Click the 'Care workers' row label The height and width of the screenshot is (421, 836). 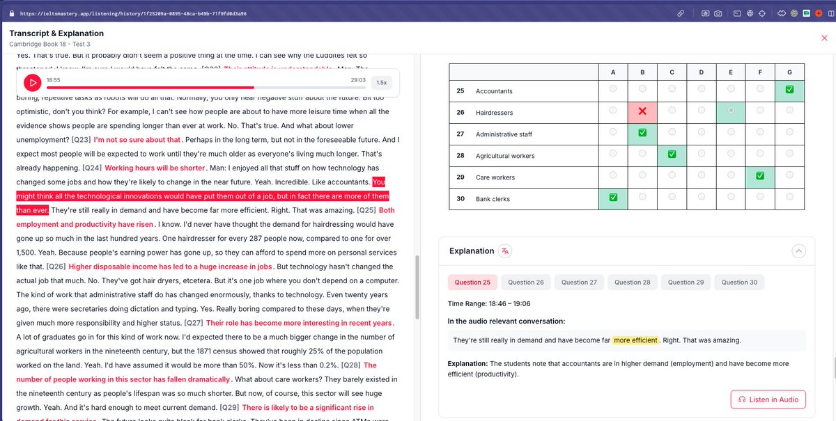495,177
